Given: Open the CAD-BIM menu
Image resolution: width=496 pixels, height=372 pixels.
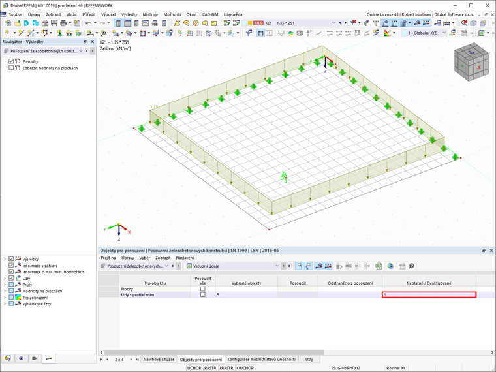Looking at the screenshot, I should [x=210, y=14].
